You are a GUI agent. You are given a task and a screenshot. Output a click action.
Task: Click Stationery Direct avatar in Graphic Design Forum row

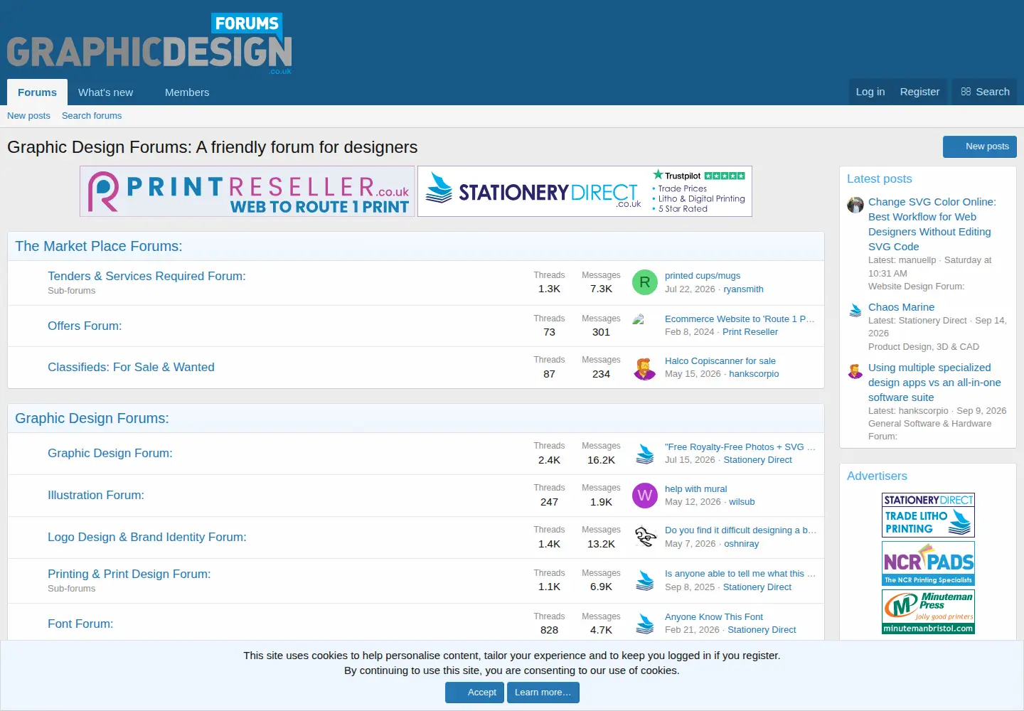tap(645, 454)
